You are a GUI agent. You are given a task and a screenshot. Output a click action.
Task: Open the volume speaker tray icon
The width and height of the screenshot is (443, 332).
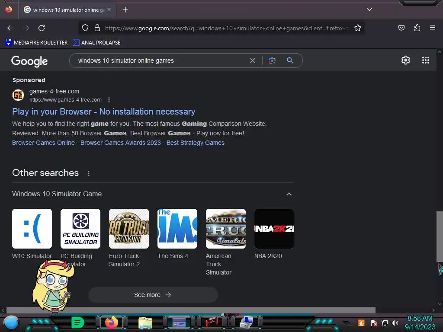pyautogui.click(x=395, y=322)
